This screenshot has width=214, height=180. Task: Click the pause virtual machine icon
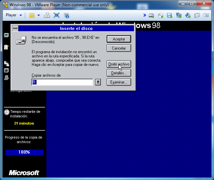32,15
